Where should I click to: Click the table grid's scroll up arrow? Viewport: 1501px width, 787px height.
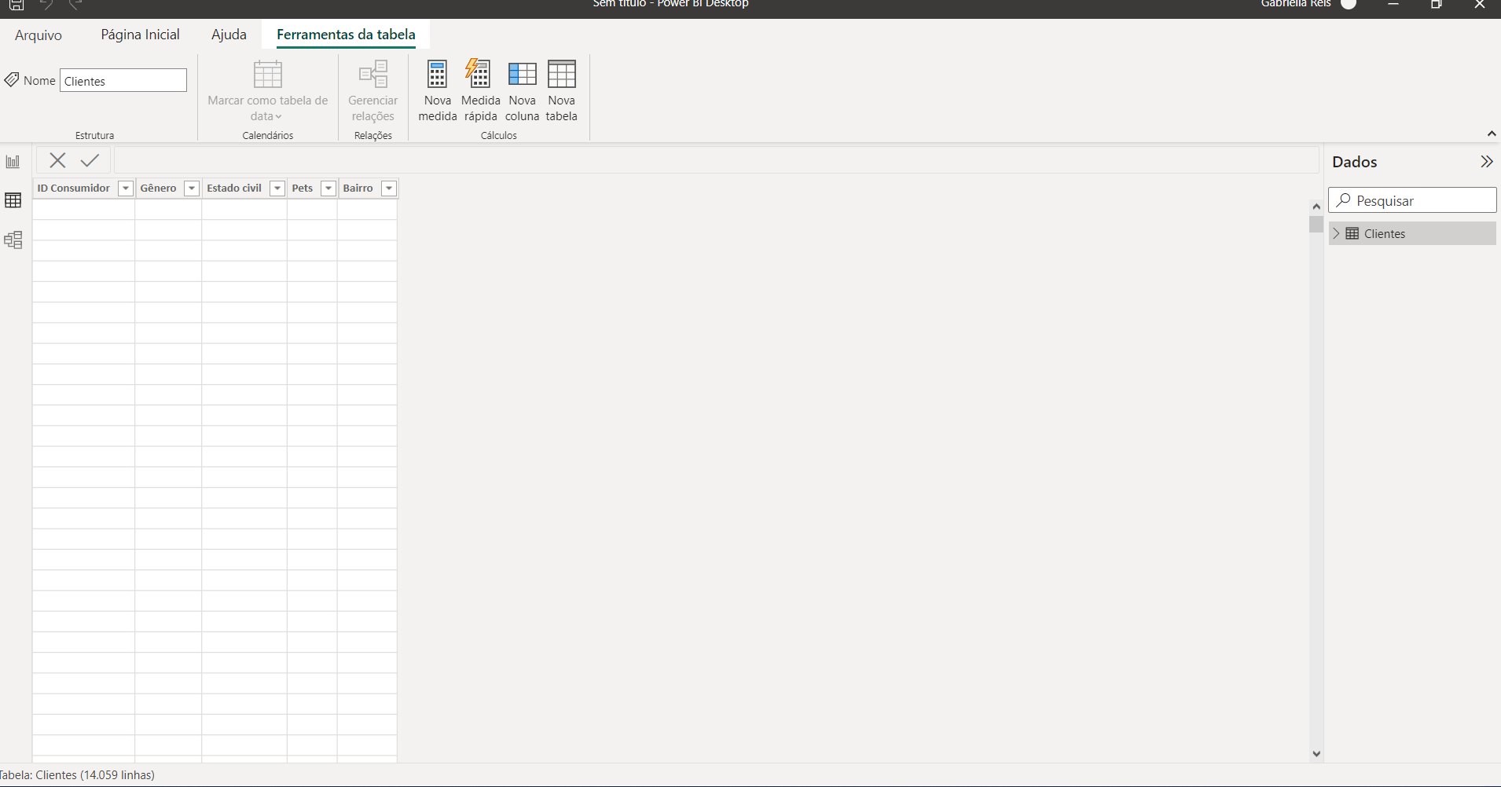coord(1316,207)
